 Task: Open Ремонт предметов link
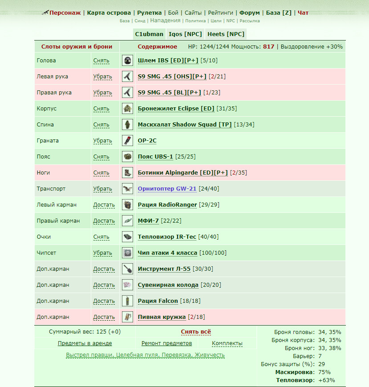[x=167, y=343]
